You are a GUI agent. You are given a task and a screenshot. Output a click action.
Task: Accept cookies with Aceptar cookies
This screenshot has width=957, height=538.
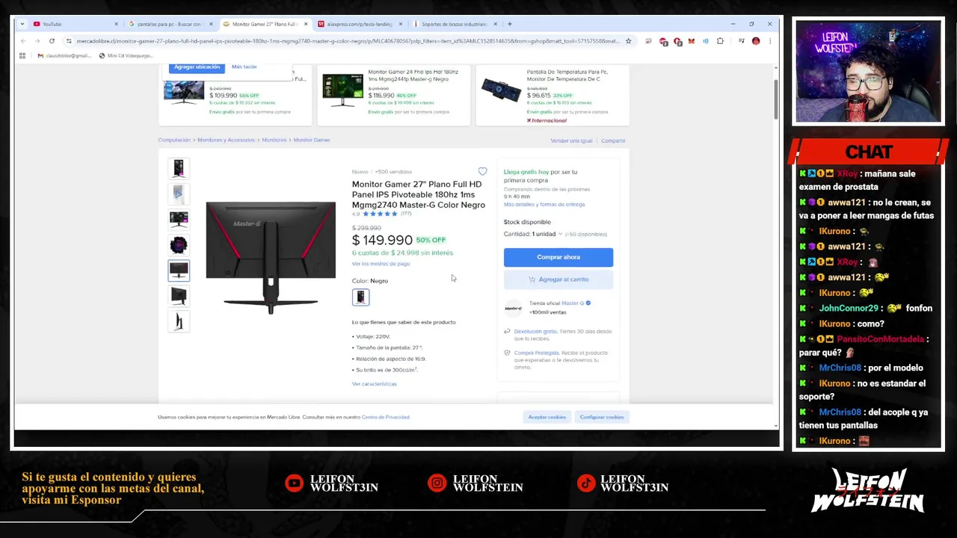point(547,417)
